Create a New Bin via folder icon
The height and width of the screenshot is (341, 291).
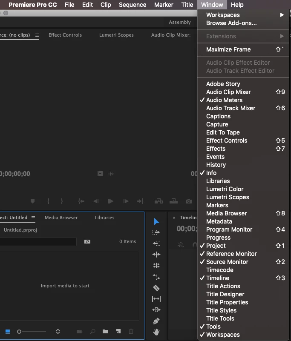105,332
